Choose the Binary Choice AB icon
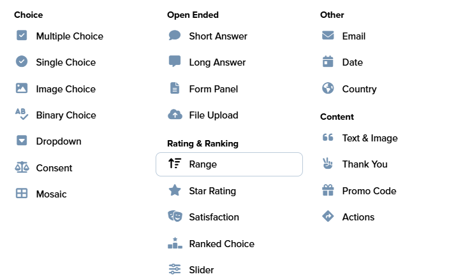 (22, 115)
